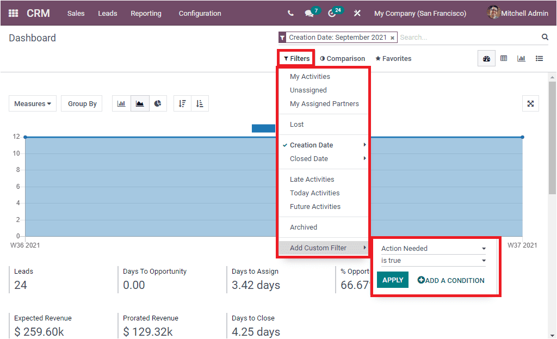The image size is (557, 339).
Task: Switch to the line chart view
Action: [x=139, y=103]
